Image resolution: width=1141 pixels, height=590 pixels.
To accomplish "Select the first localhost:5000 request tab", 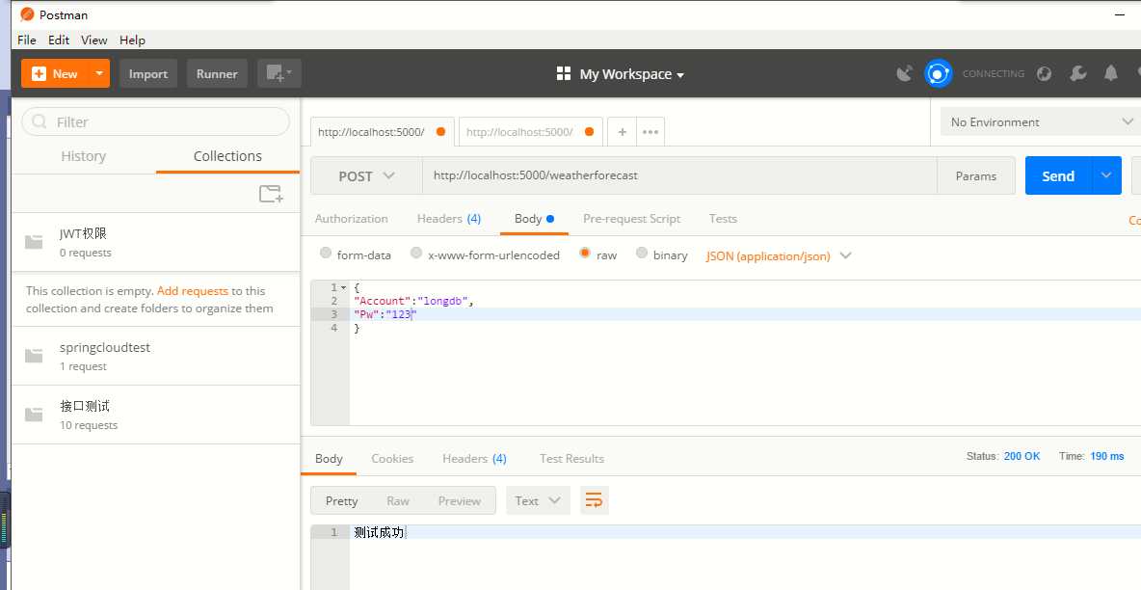I will click(382, 132).
